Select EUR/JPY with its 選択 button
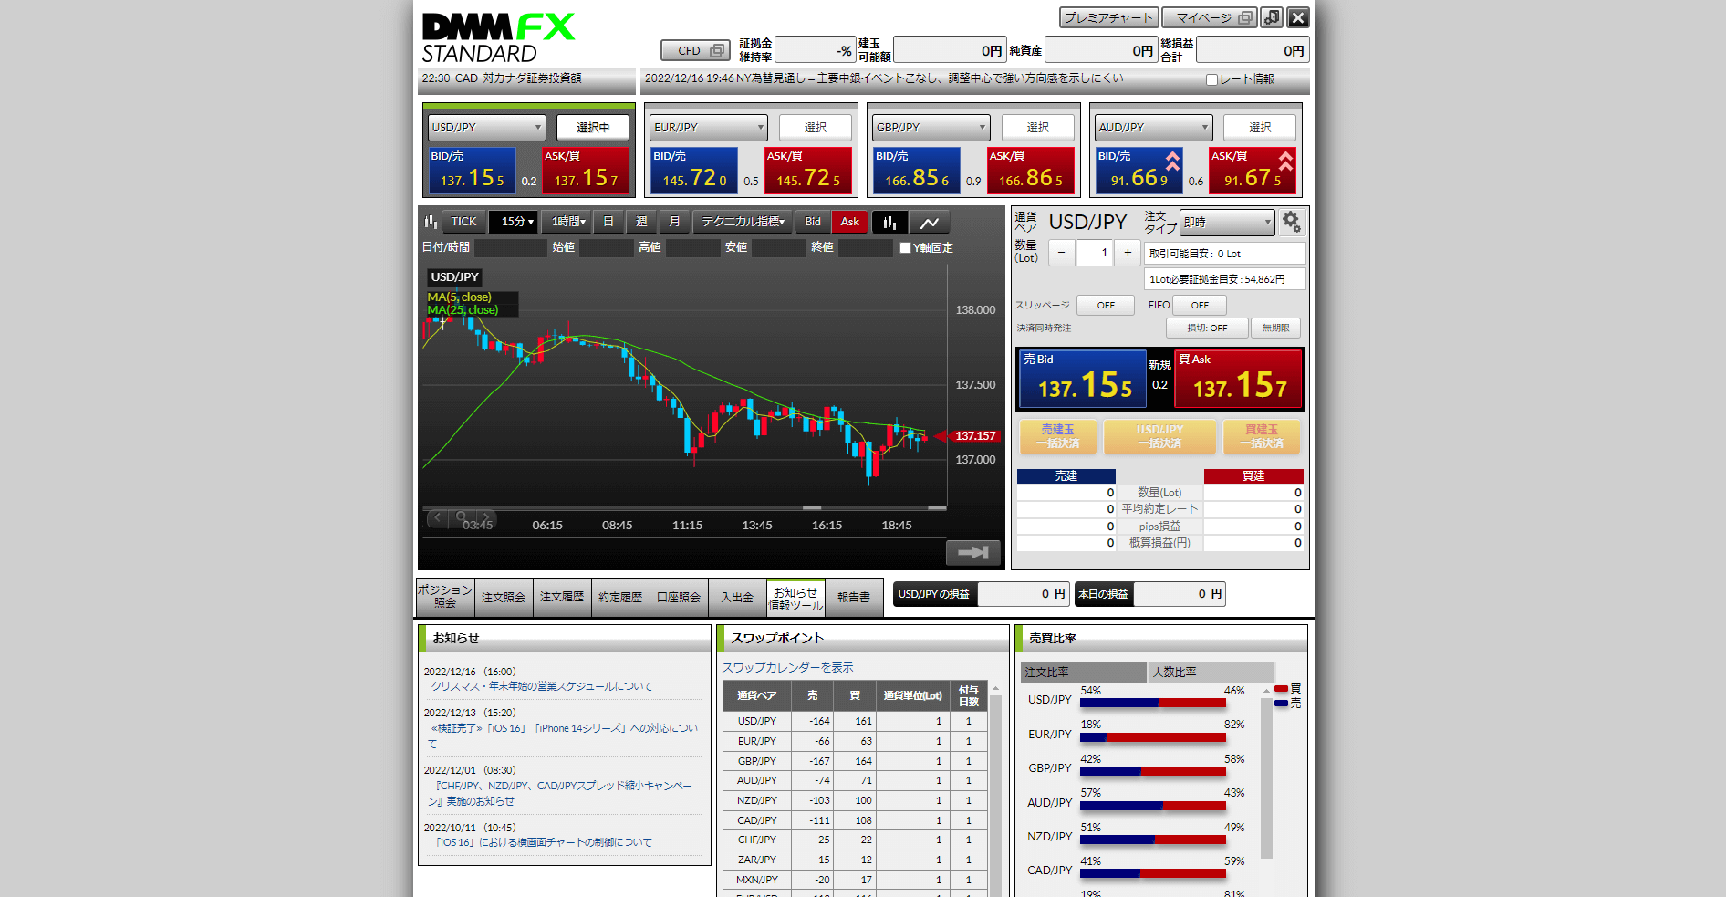1726x897 pixels. click(815, 128)
